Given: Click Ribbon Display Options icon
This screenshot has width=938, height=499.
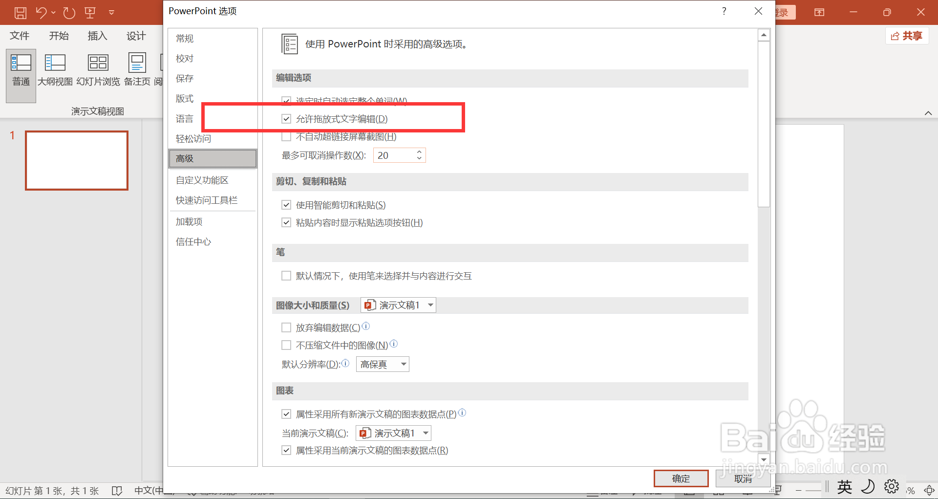Looking at the screenshot, I should tap(819, 12).
